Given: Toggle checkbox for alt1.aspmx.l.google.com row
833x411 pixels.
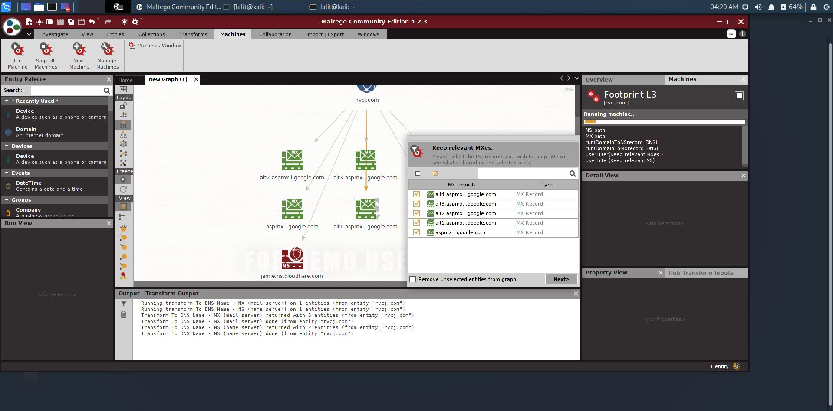Looking at the screenshot, I should click(417, 223).
